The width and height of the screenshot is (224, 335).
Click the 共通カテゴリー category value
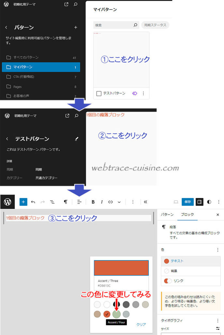(46, 178)
